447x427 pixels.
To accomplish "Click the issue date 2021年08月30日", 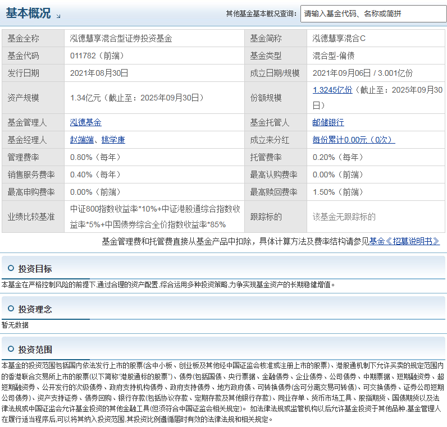I will coord(99,73).
